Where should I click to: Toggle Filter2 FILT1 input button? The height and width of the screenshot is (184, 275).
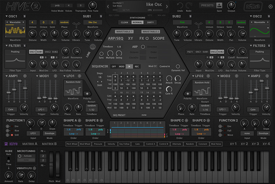point(190,52)
